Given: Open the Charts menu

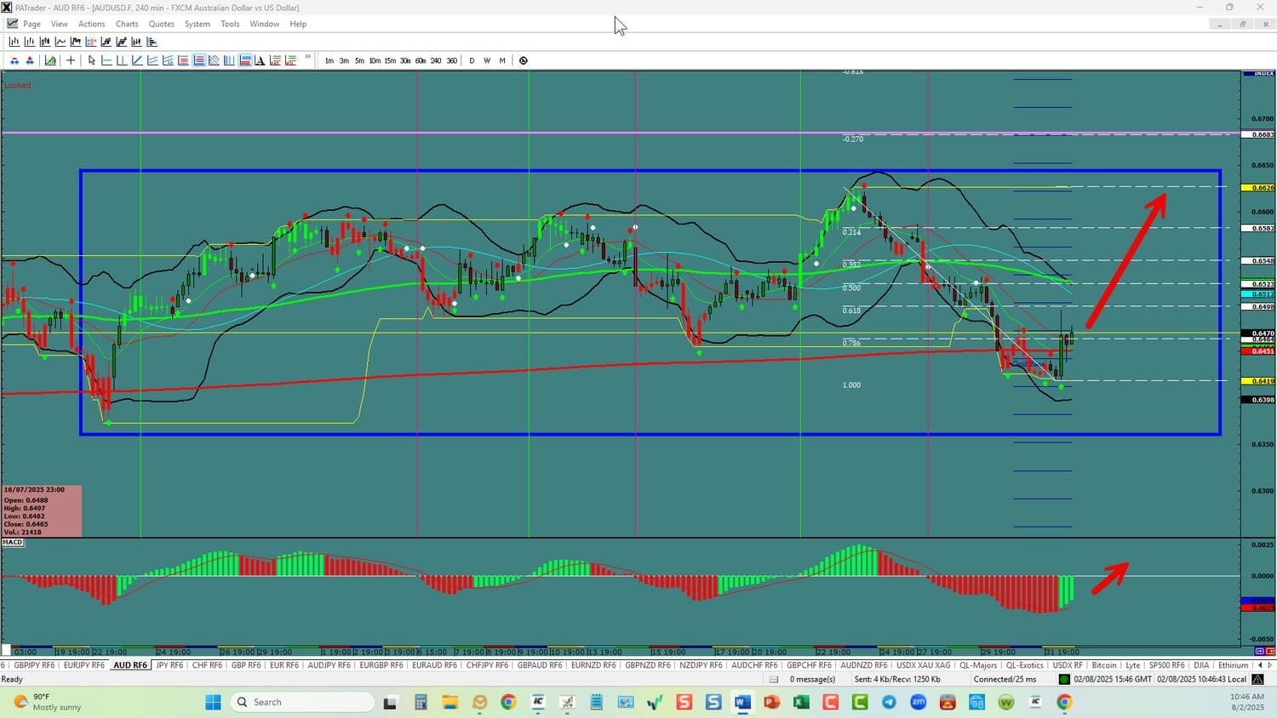Looking at the screenshot, I should [x=127, y=24].
